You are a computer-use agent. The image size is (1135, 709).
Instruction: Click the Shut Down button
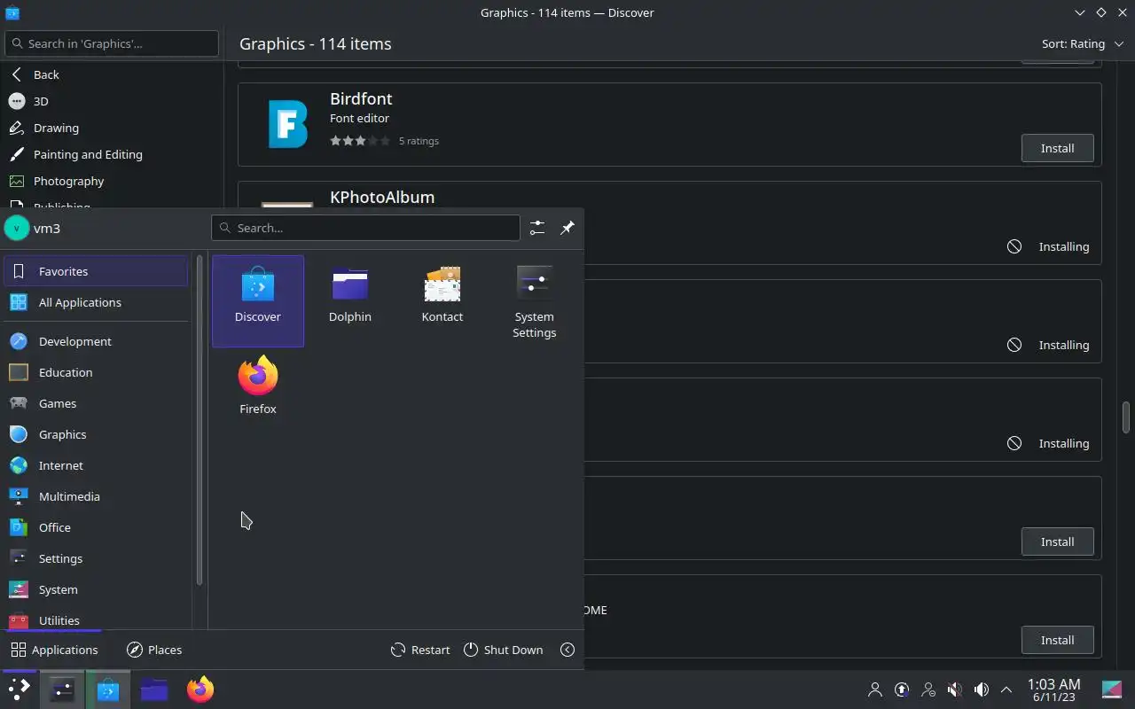pos(503,650)
